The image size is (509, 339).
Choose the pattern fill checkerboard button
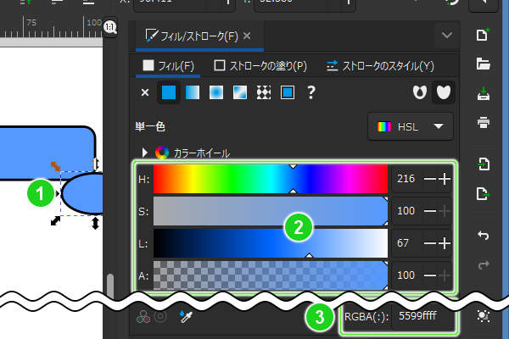click(264, 92)
